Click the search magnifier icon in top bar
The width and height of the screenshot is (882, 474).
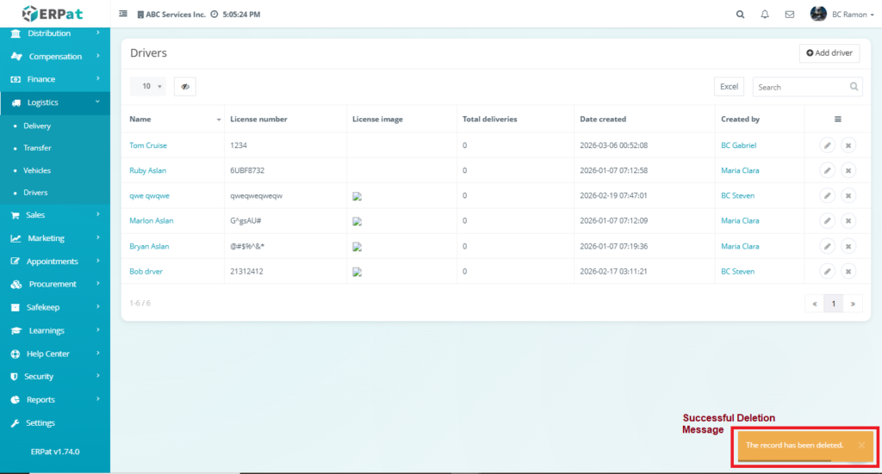pos(740,15)
